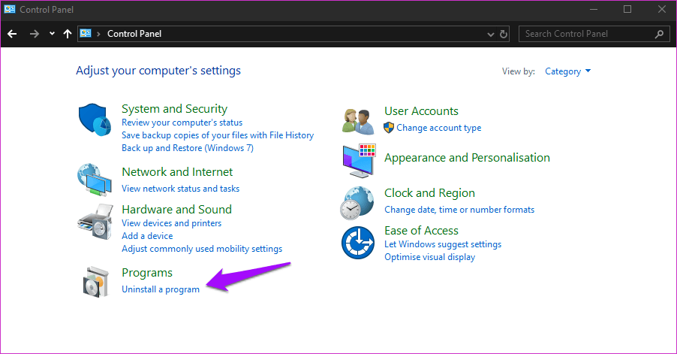The height and width of the screenshot is (354, 677).
Task: Minimize the Control Panel window
Action: [x=594, y=9]
